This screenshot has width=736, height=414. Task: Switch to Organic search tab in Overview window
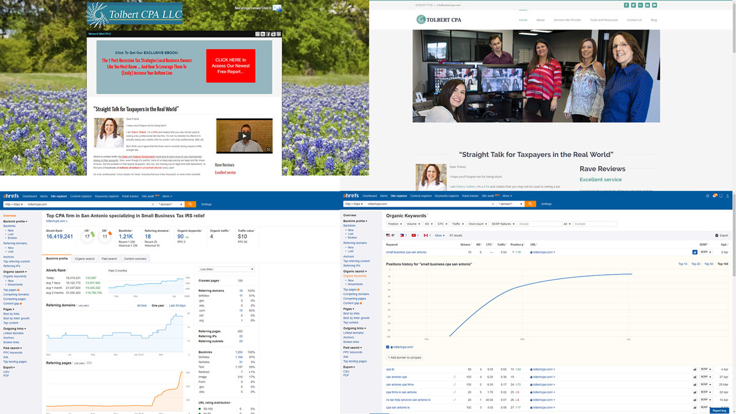(x=85, y=259)
